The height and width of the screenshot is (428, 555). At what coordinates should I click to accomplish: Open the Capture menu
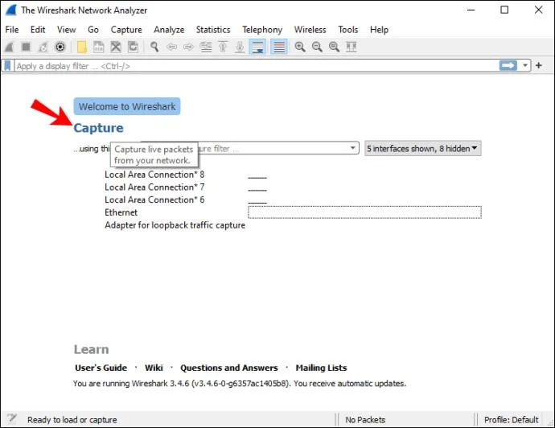pyautogui.click(x=126, y=30)
